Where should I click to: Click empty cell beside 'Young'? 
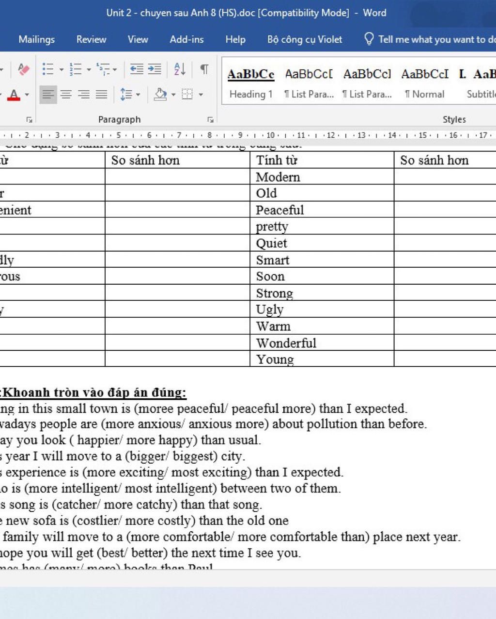pos(445,359)
